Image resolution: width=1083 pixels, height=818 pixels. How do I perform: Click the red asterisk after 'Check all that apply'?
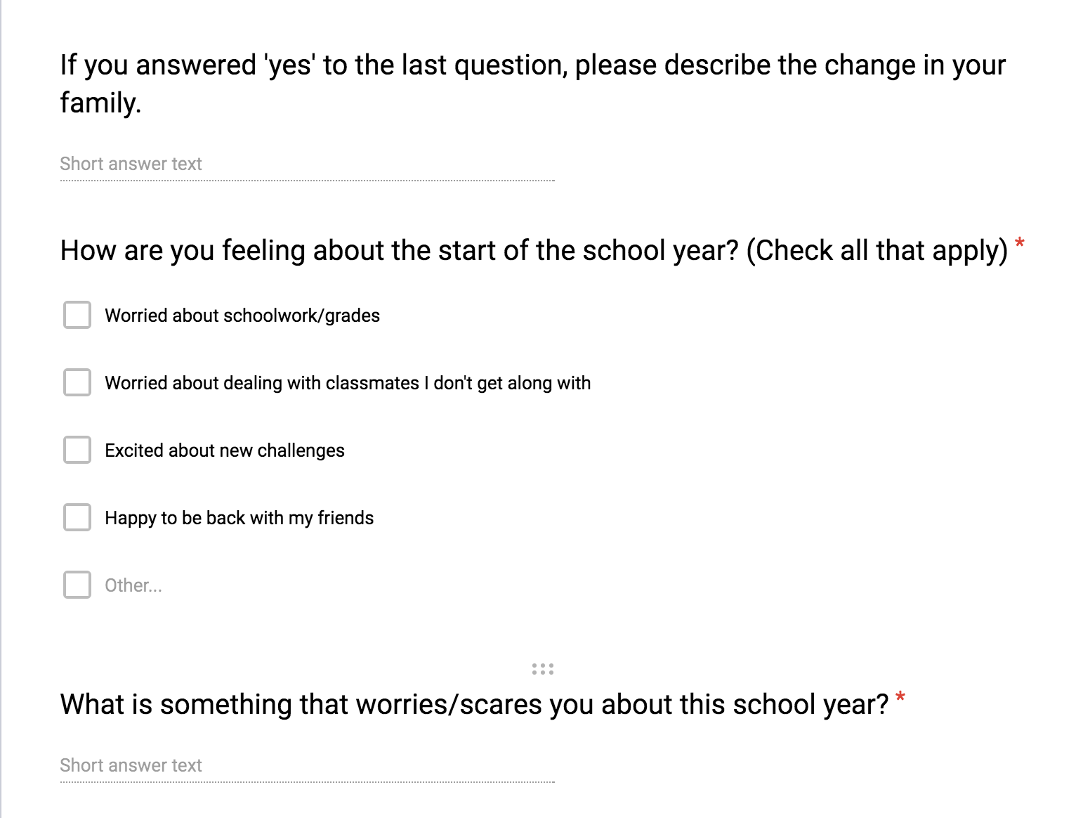coord(1020,244)
